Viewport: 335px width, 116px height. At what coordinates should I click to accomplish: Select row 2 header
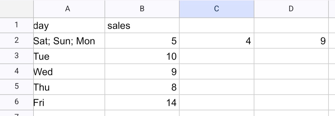point(17,41)
